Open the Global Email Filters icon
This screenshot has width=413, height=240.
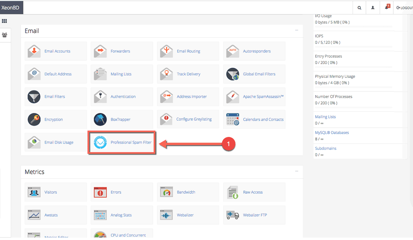[x=233, y=74]
